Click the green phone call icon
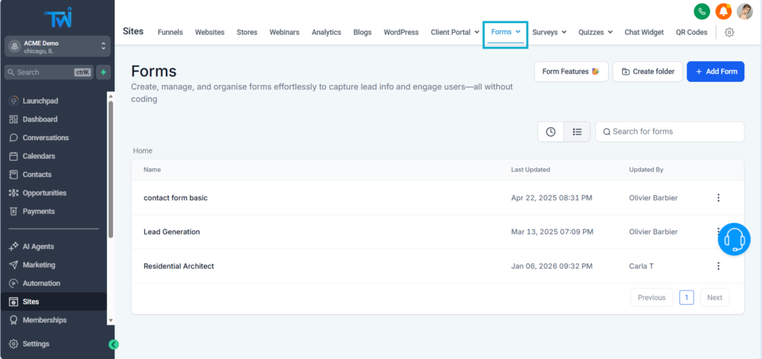This screenshot has height=359, width=762. [702, 11]
